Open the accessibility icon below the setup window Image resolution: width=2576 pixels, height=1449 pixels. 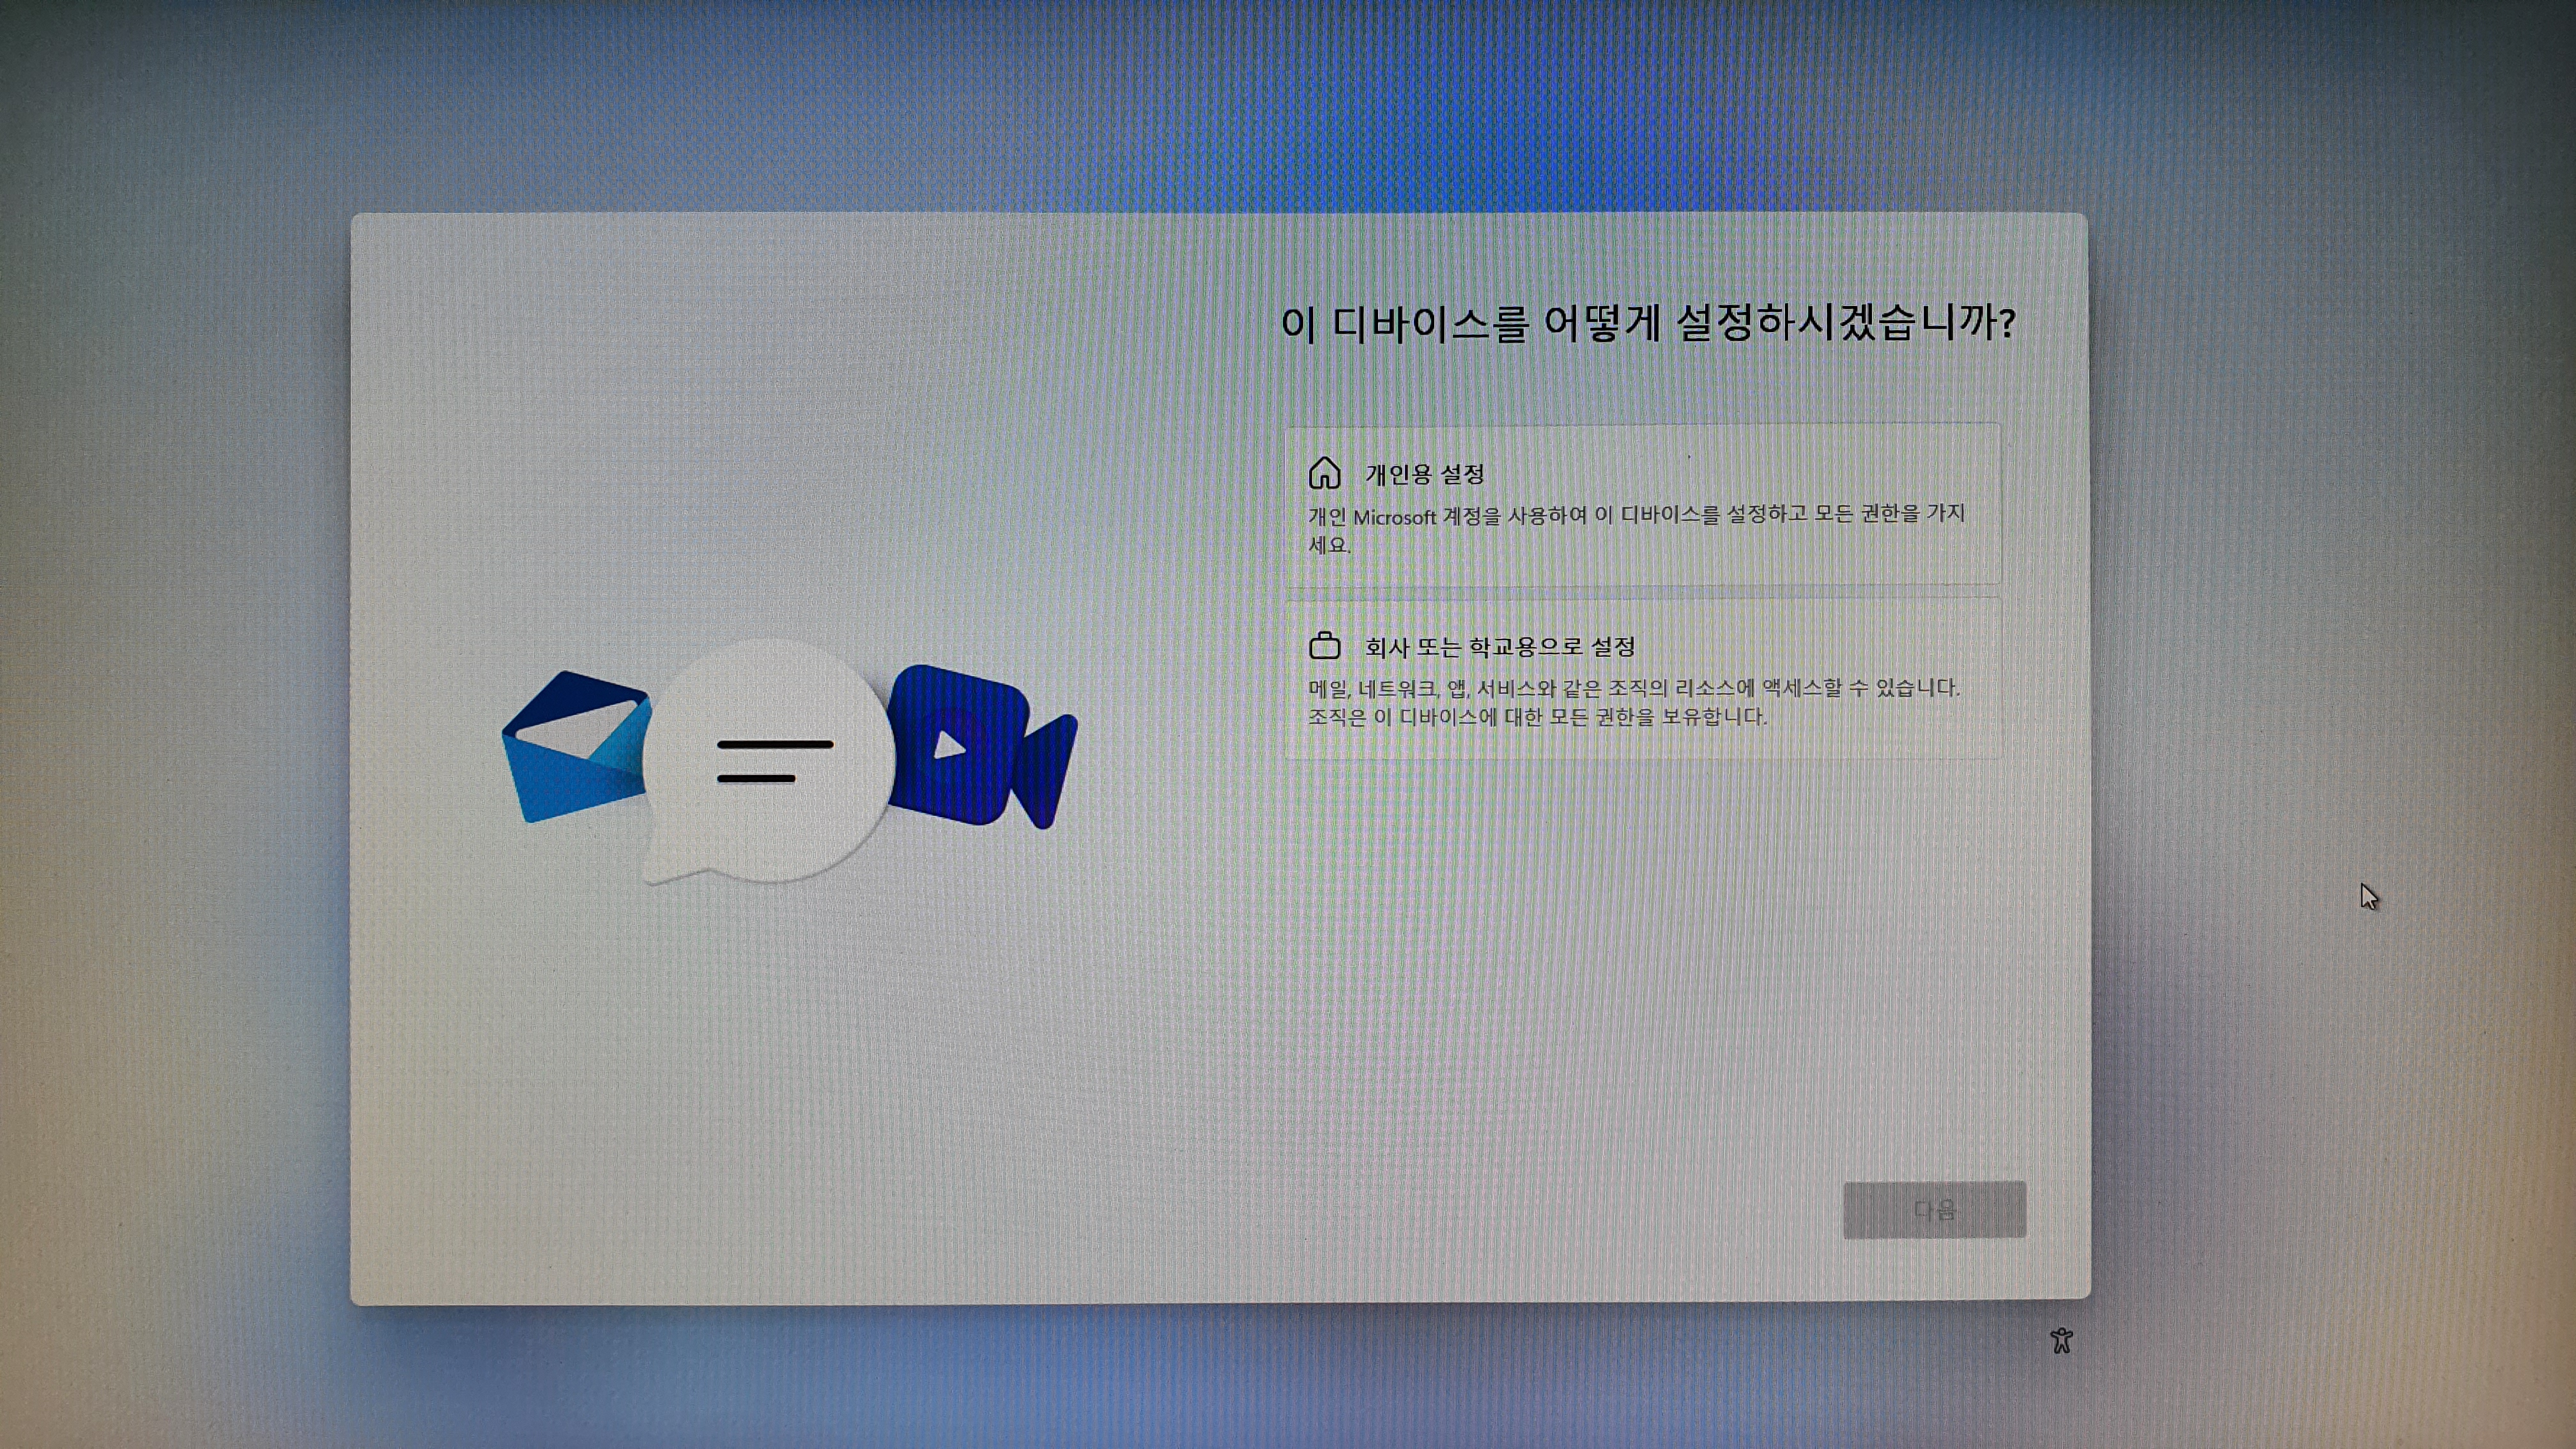pyautogui.click(x=2061, y=1340)
